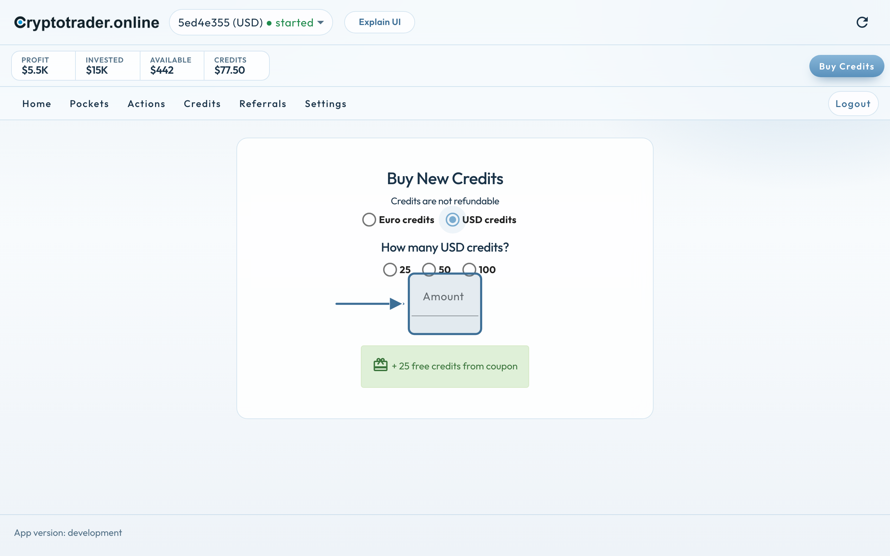The image size is (890, 556).
Task: Click the green started status dot
Action: (269, 23)
